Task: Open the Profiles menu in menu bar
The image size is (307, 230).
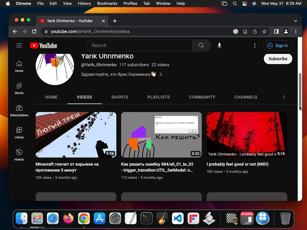Action: pos(130,4)
